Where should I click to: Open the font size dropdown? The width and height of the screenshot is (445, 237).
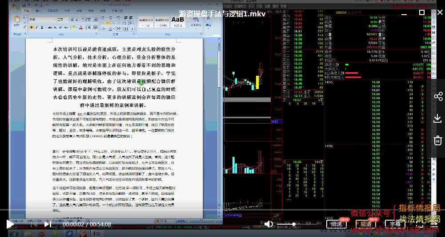(67, 19)
